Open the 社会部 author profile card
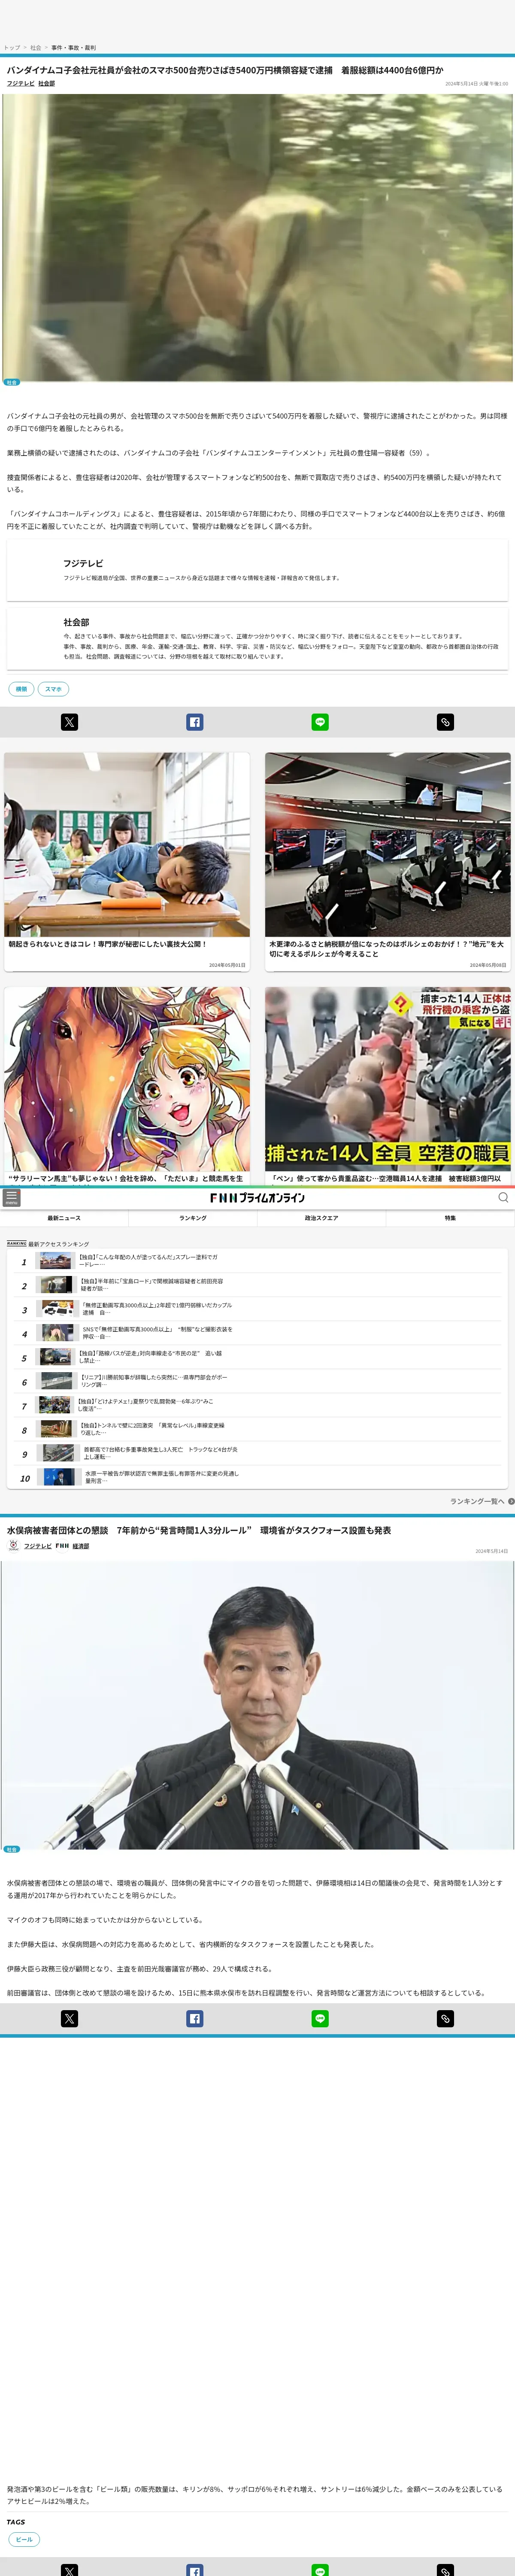 coord(257,639)
